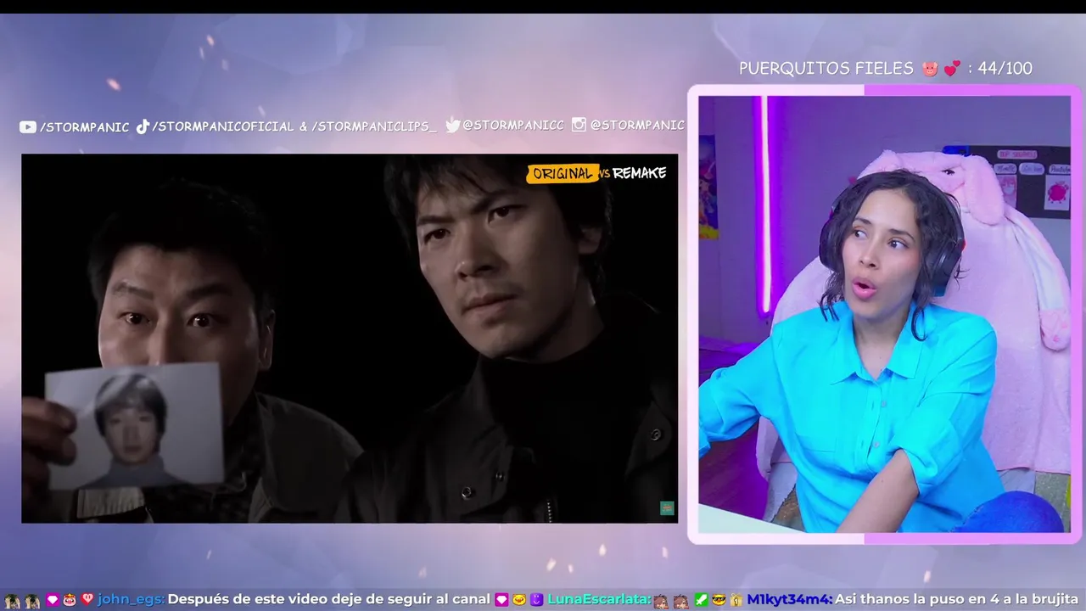Click the YouTube logo icon
1086x611 pixels.
[28, 126]
